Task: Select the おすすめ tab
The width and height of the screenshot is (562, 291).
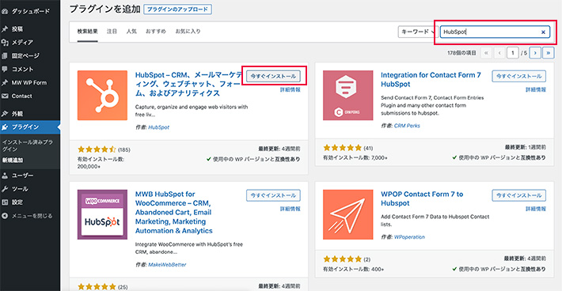Action: click(x=156, y=31)
